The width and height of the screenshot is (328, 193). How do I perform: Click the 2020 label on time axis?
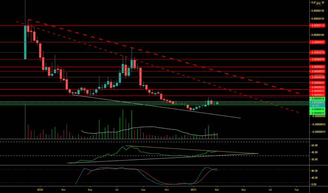point(40,190)
